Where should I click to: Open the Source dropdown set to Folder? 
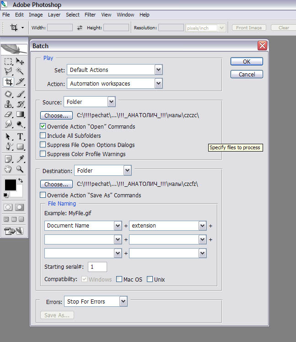coord(89,102)
